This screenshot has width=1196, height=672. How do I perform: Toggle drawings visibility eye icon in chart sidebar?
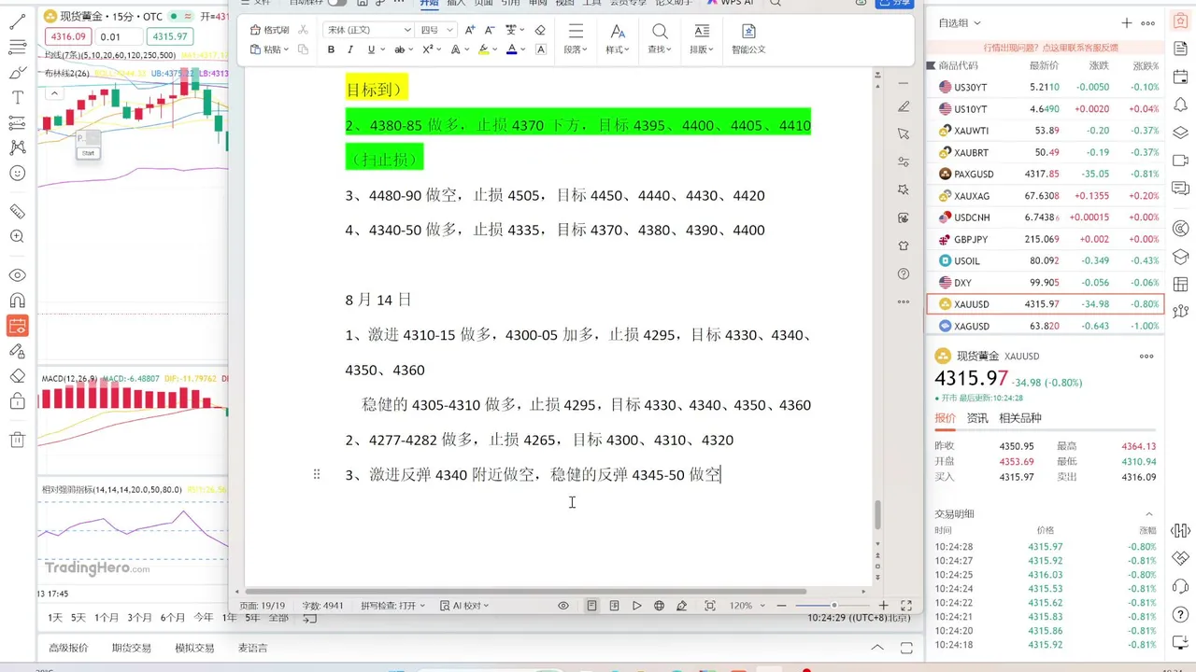tap(17, 275)
